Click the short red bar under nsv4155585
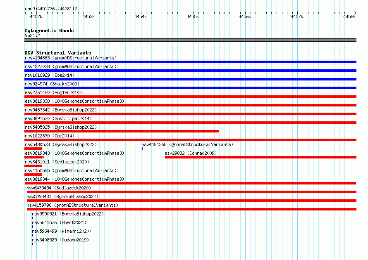 33,175
